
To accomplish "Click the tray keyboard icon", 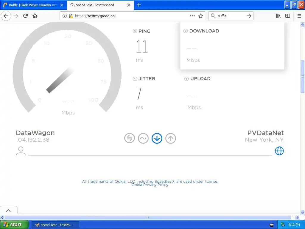I will [272, 225].
